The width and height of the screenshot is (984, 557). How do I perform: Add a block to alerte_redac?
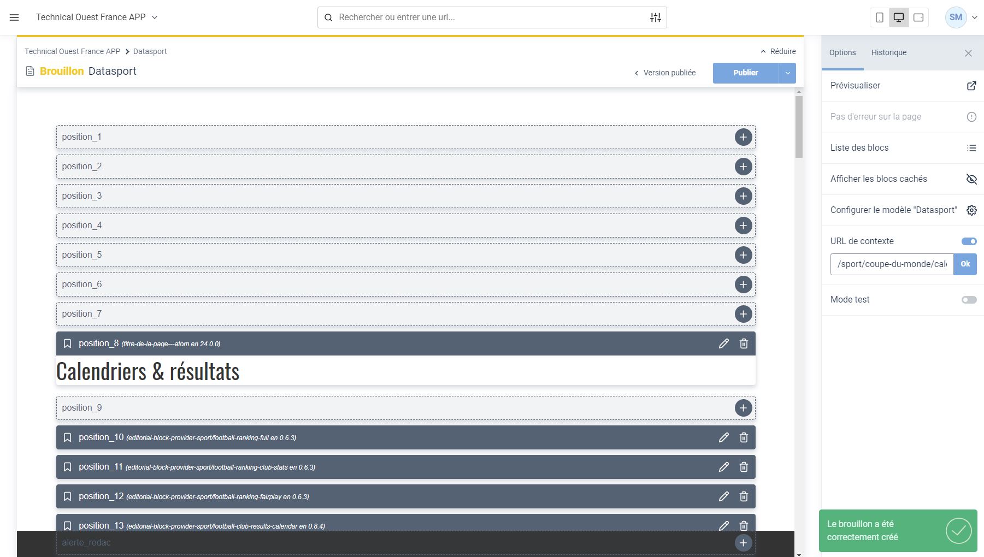click(743, 543)
